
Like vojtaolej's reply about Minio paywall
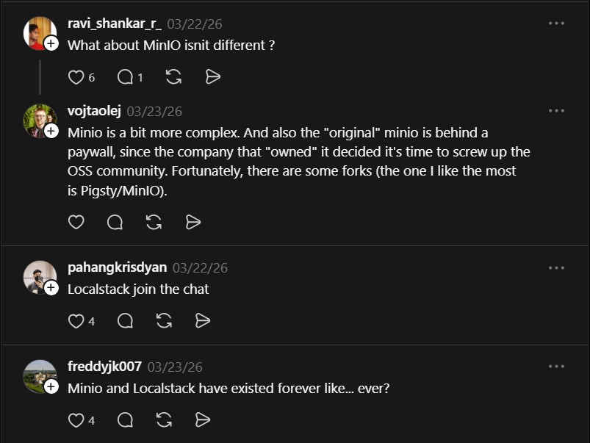tap(76, 222)
